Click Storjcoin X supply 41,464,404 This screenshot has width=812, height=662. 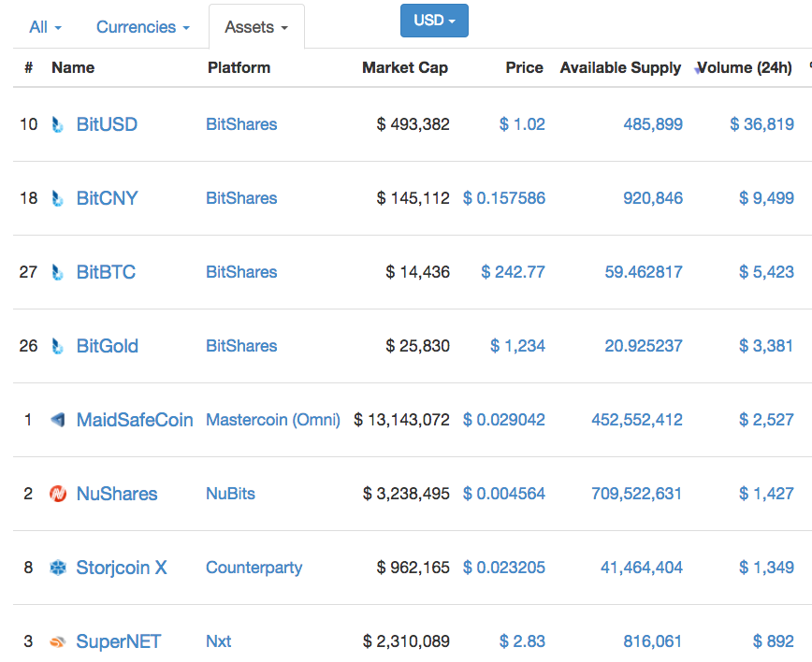[642, 568]
